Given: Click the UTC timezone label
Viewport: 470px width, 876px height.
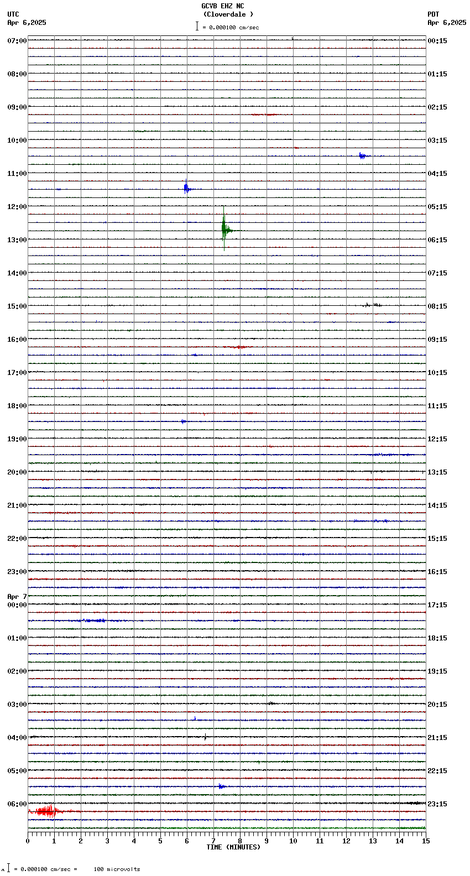Looking at the screenshot, I should click(x=13, y=14).
